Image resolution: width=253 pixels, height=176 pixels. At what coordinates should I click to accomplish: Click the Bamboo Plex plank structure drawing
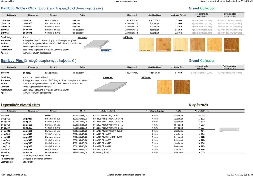[110, 87]
